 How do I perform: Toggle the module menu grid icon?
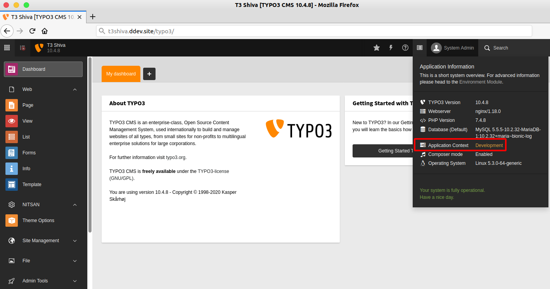[7, 48]
